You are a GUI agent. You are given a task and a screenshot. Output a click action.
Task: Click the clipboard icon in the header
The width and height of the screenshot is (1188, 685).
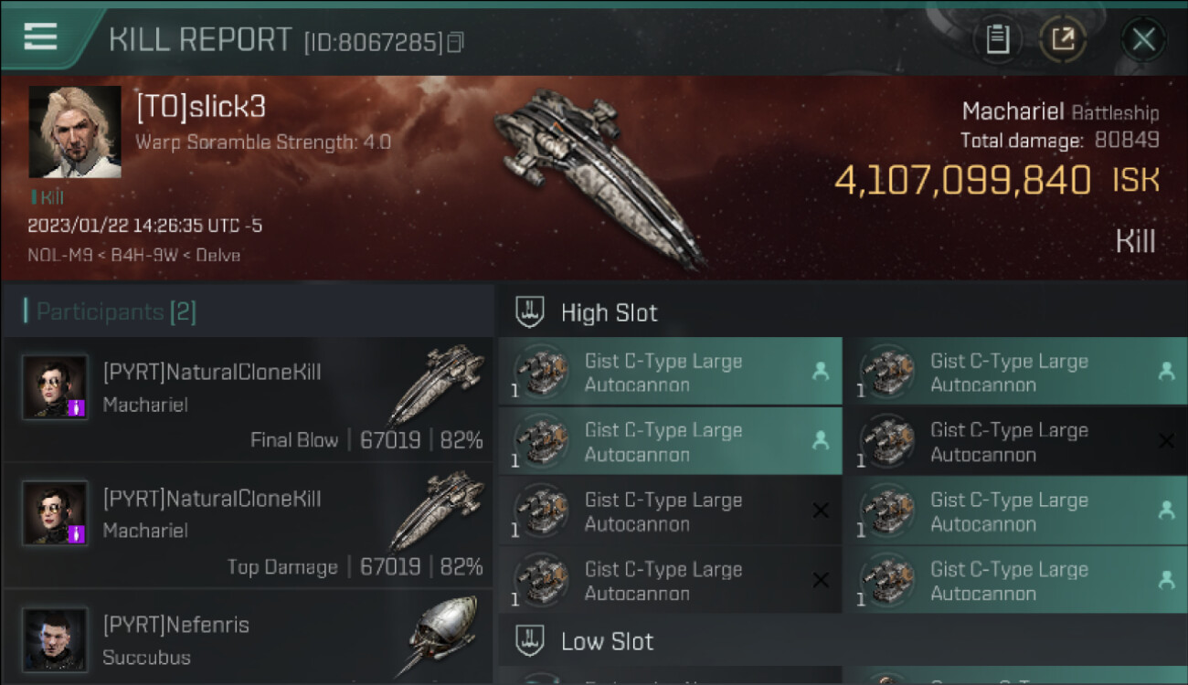[997, 39]
